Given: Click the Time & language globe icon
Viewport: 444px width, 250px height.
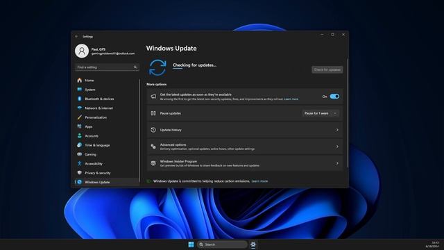Looking at the screenshot, I should click(x=80, y=145).
